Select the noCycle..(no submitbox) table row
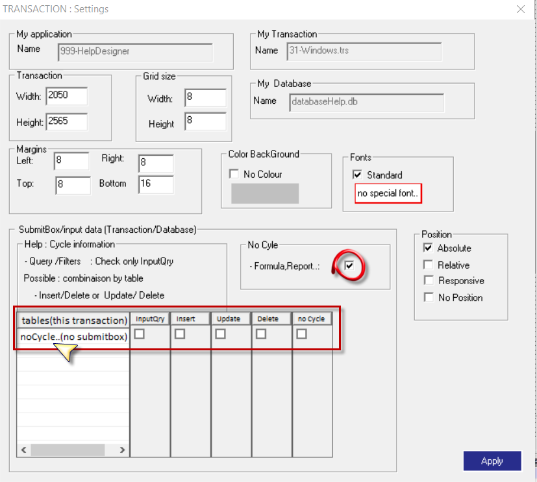The image size is (537, 482). tap(73, 337)
